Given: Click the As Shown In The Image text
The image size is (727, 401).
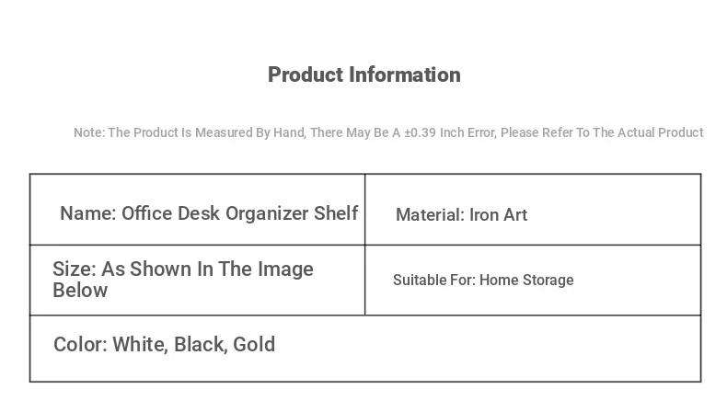Looking at the screenshot, I should pos(207,269).
